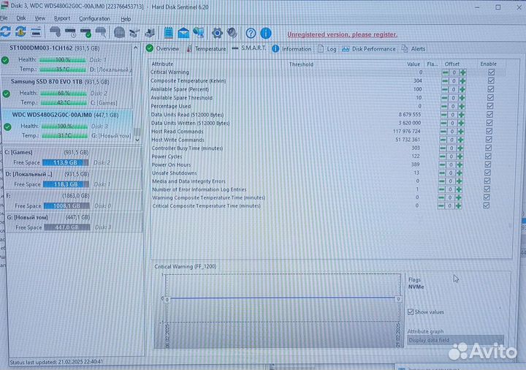Click the disk with green checkmark toolbar icon
The width and height of the screenshot is (526, 370).
(86, 33)
